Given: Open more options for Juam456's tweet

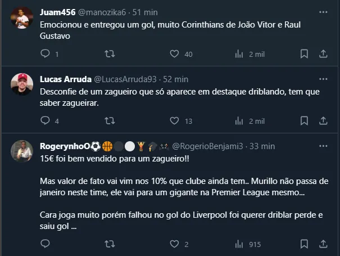Looking at the screenshot, I should (x=323, y=11).
